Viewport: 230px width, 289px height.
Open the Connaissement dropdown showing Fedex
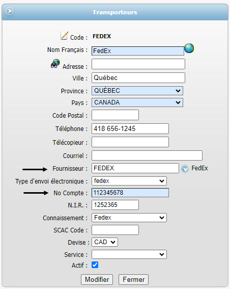coord(129,218)
